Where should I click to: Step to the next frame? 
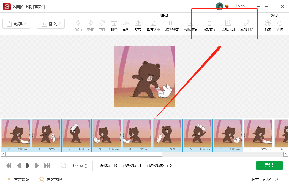(37, 166)
